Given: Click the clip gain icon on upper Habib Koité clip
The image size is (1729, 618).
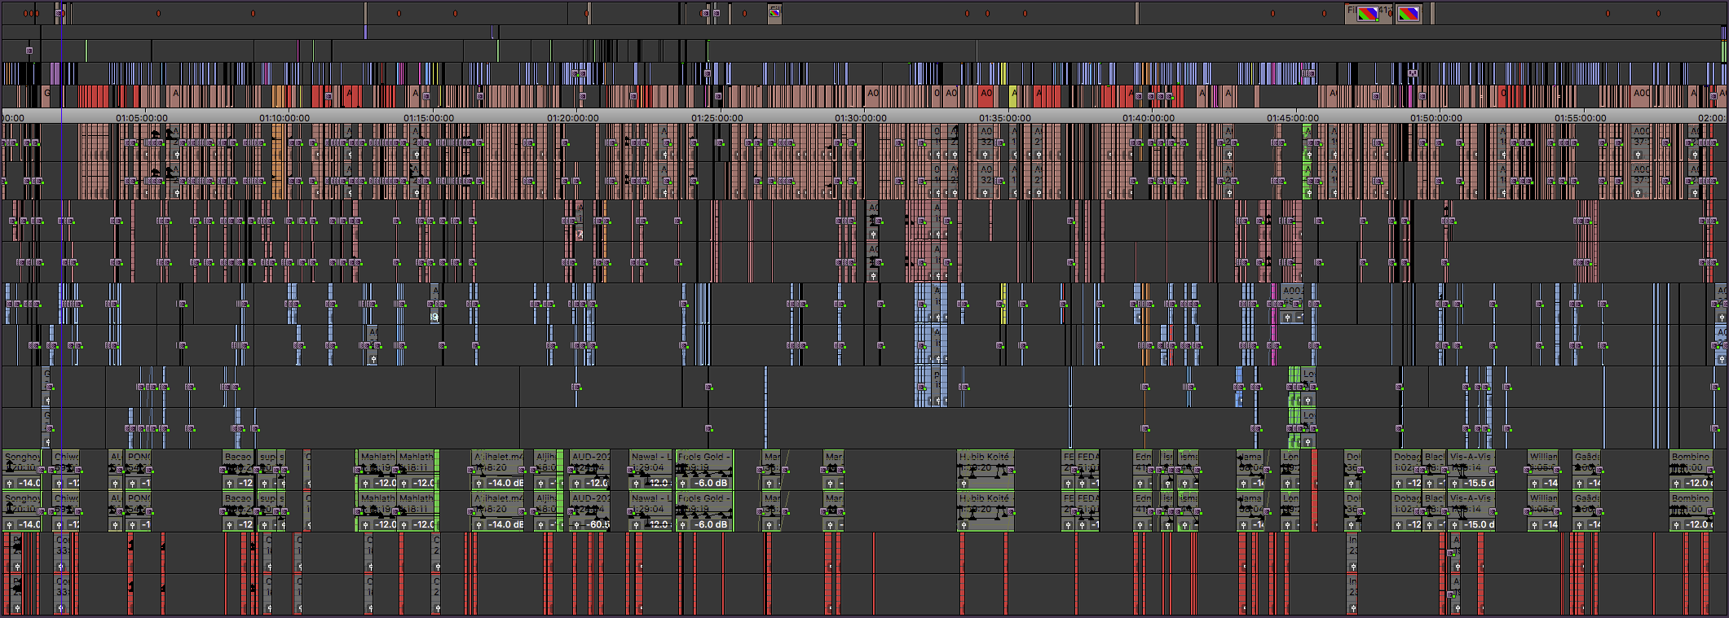Looking at the screenshot, I should 964,483.
